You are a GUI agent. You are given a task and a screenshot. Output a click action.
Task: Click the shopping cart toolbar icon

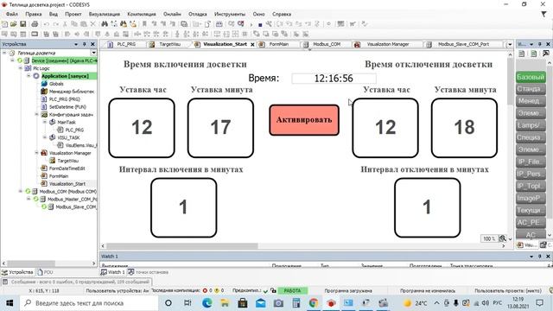[x=353, y=24]
